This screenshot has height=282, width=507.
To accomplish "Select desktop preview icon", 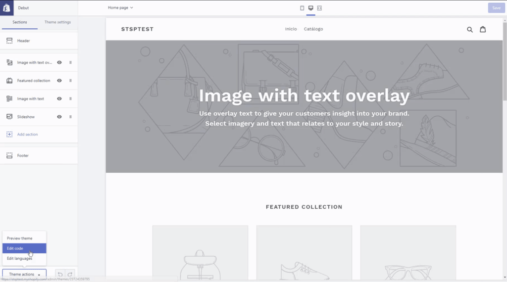I will pos(311,8).
